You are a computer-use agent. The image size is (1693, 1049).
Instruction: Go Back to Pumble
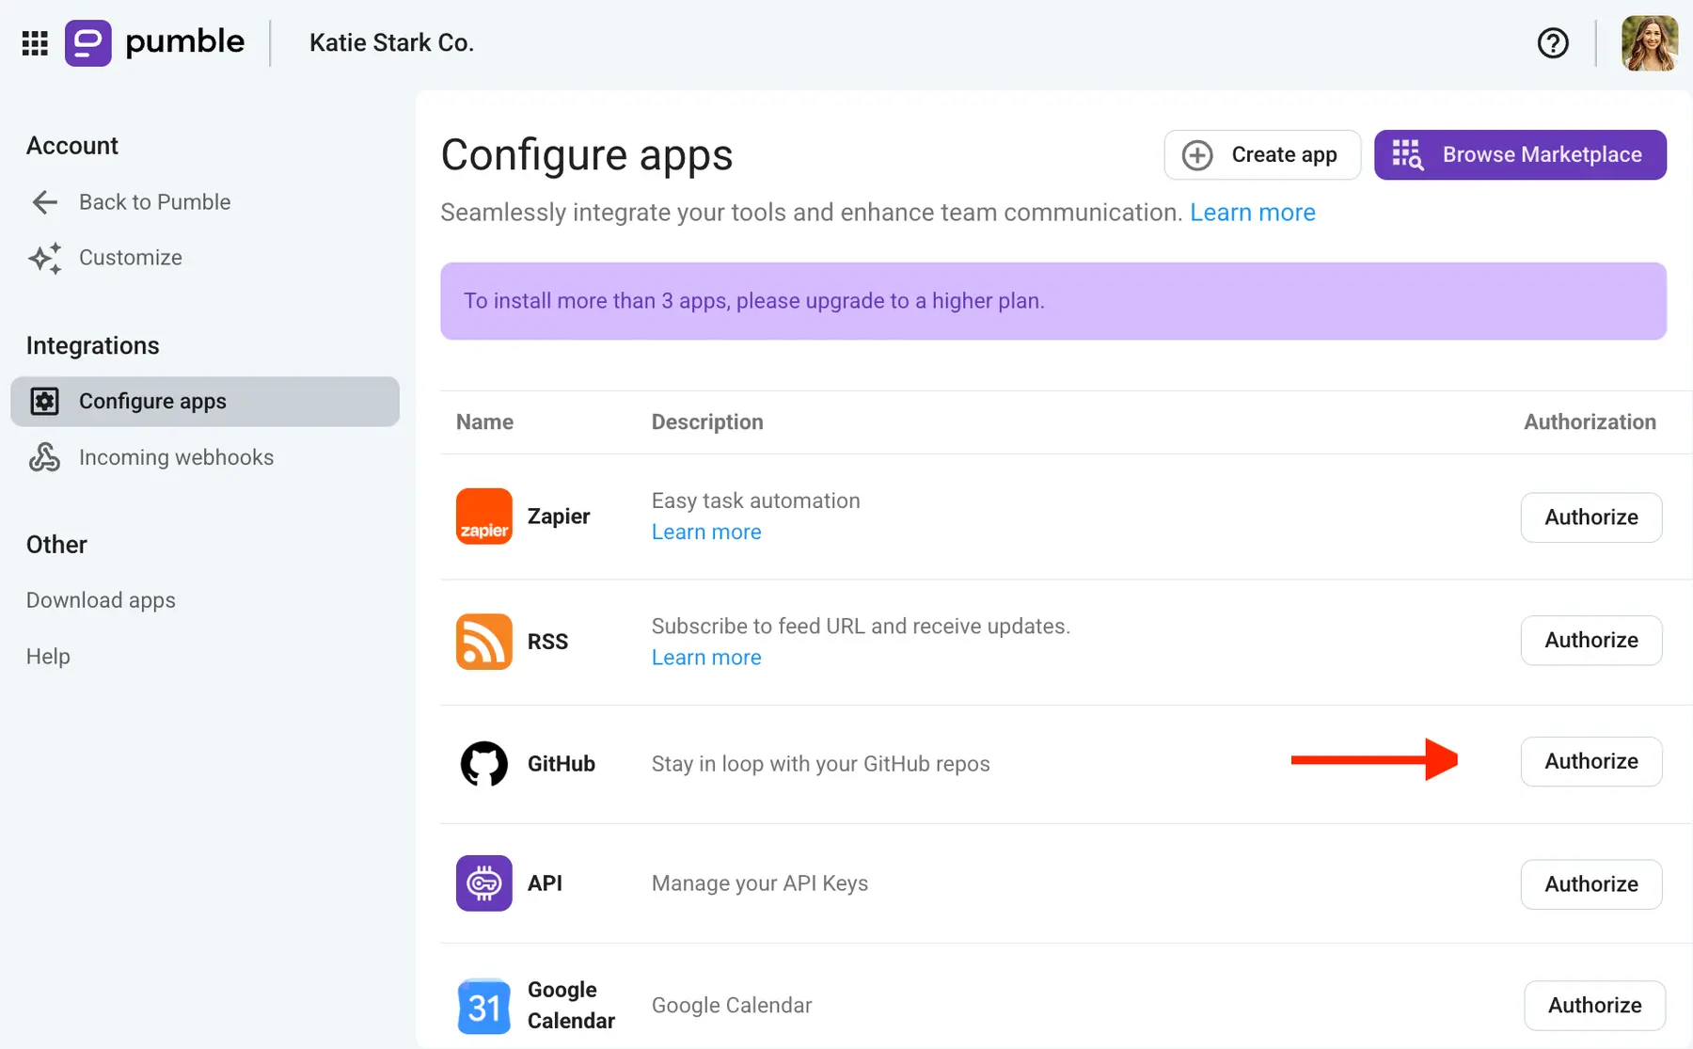155,202
